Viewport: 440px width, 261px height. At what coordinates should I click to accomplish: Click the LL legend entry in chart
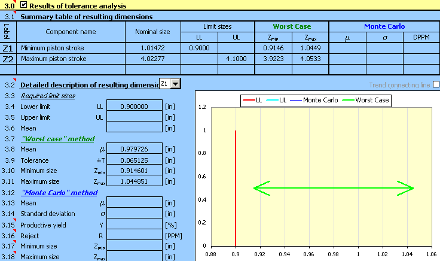(252, 100)
